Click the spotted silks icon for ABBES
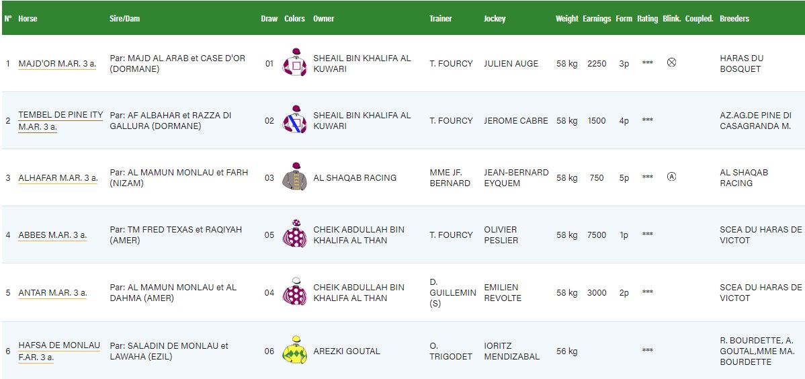Screen dimensions: 805x379 pyautogui.click(x=295, y=234)
